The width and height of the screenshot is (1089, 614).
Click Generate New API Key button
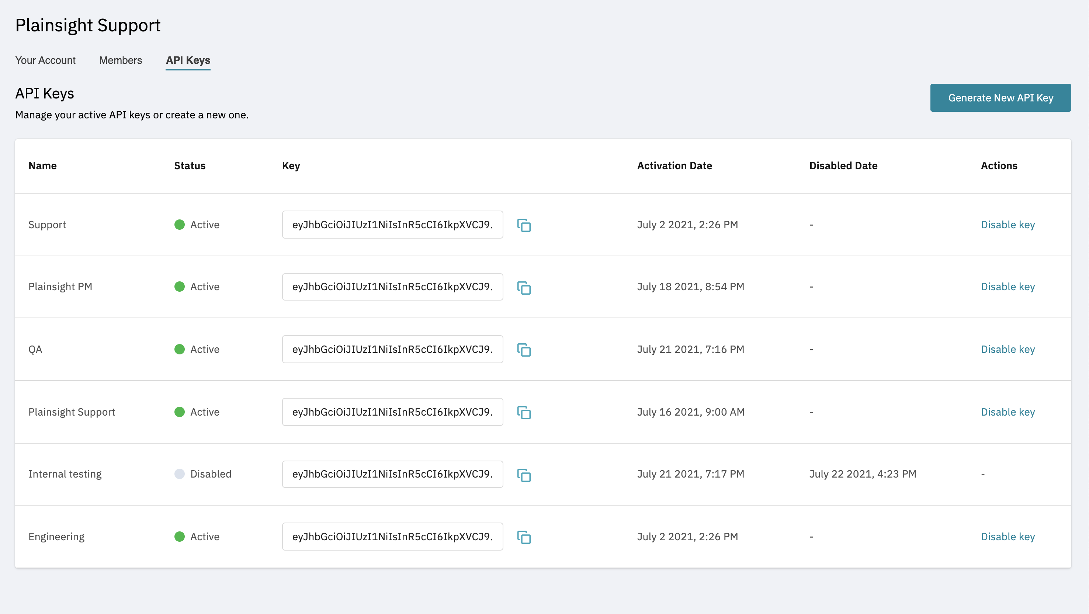[x=1000, y=98]
